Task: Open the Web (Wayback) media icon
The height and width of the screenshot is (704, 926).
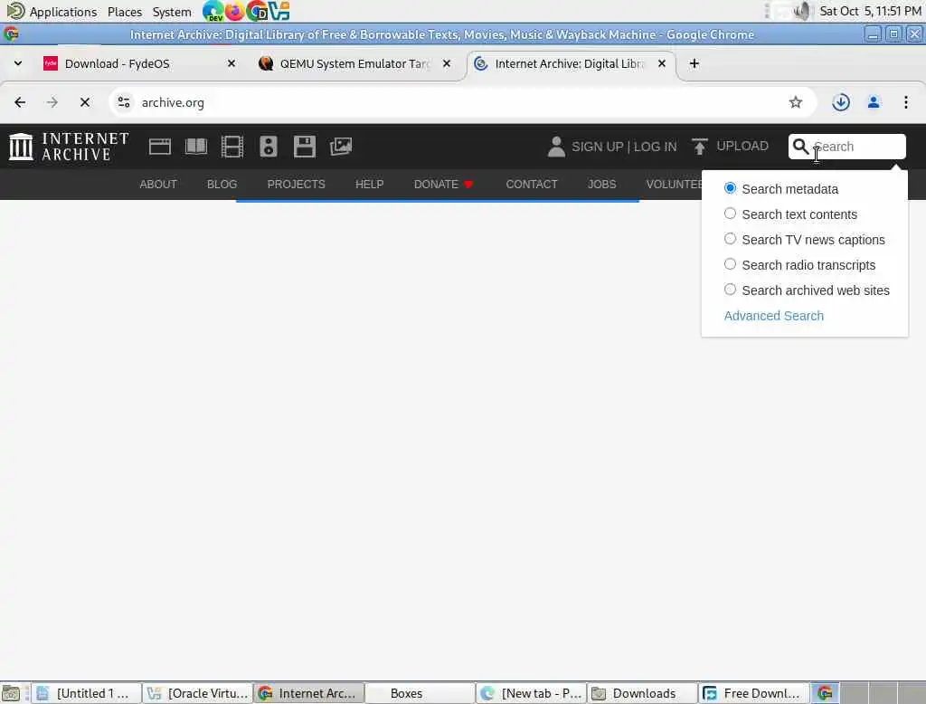Action: click(159, 146)
